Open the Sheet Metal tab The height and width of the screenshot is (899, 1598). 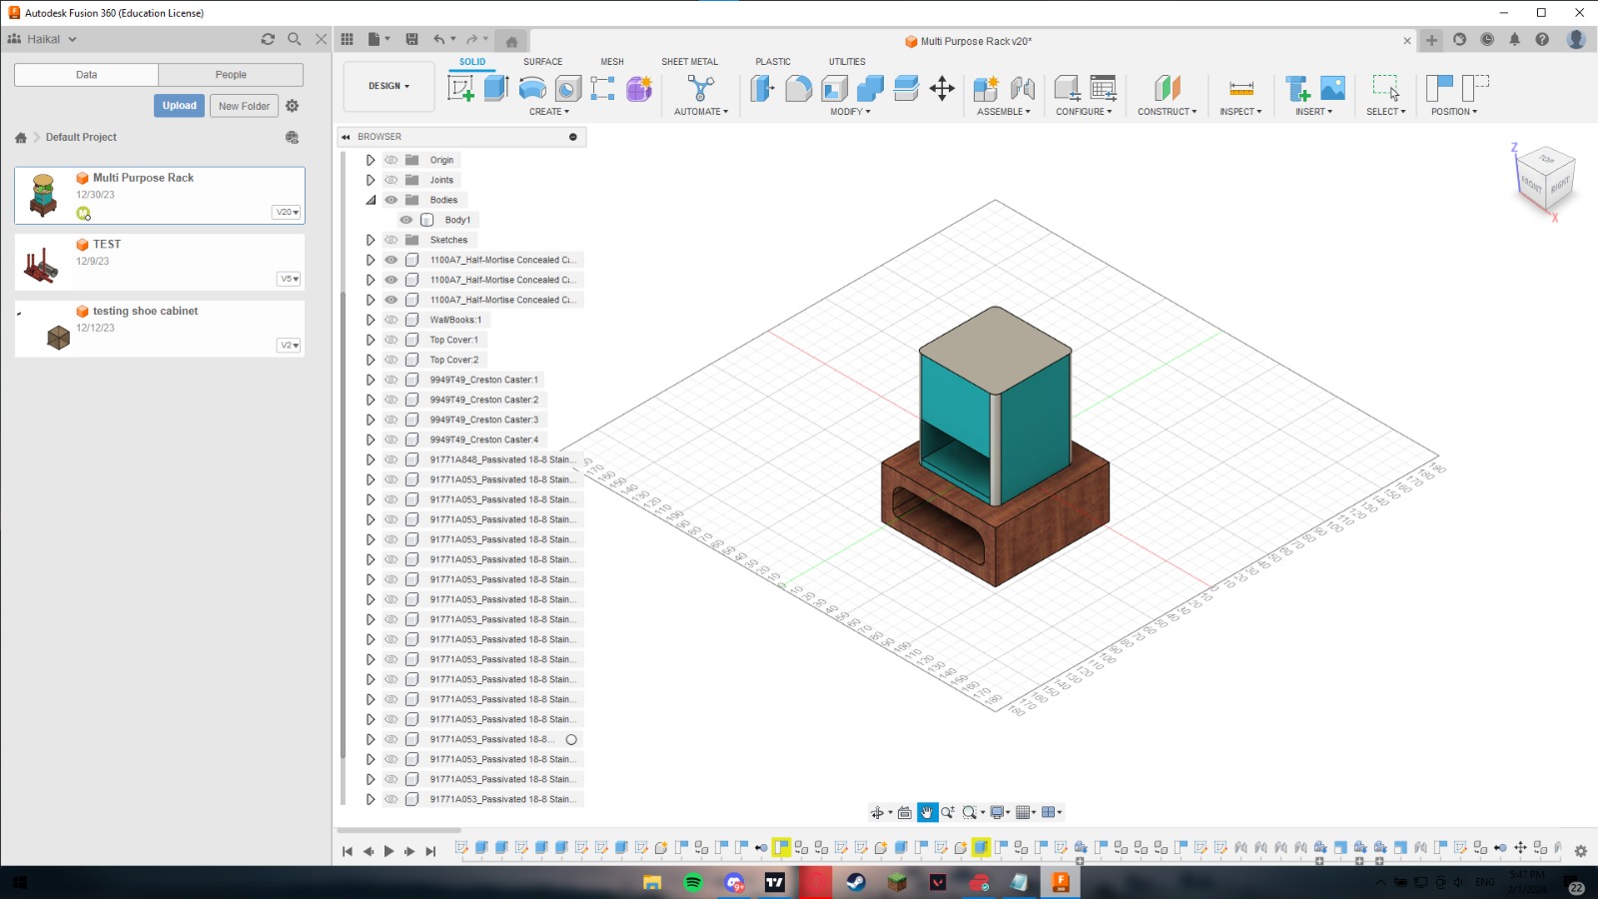pyautogui.click(x=689, y=62)
